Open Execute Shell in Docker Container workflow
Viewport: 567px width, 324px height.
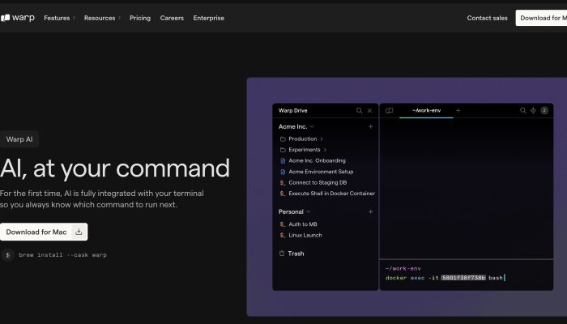(332, 194)
